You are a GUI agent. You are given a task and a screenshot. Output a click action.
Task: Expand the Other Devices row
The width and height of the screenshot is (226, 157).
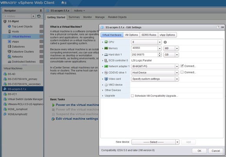tap(102, 90)
